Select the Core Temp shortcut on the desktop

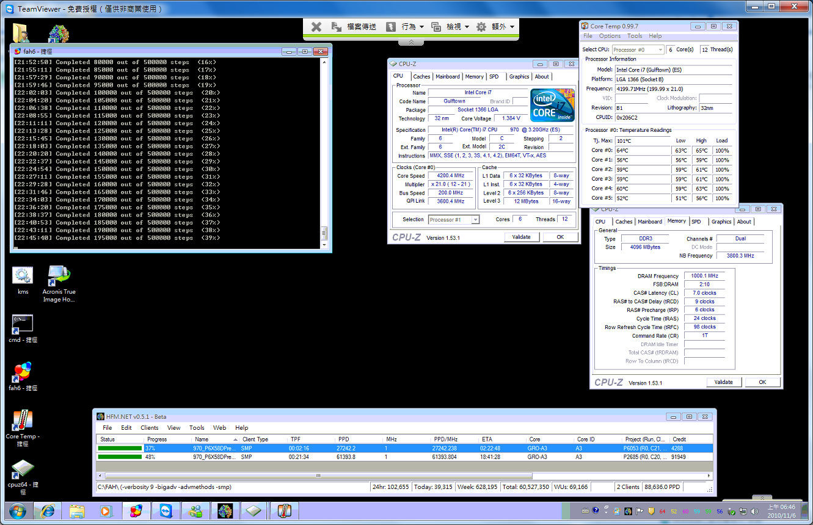coord(23,429)
